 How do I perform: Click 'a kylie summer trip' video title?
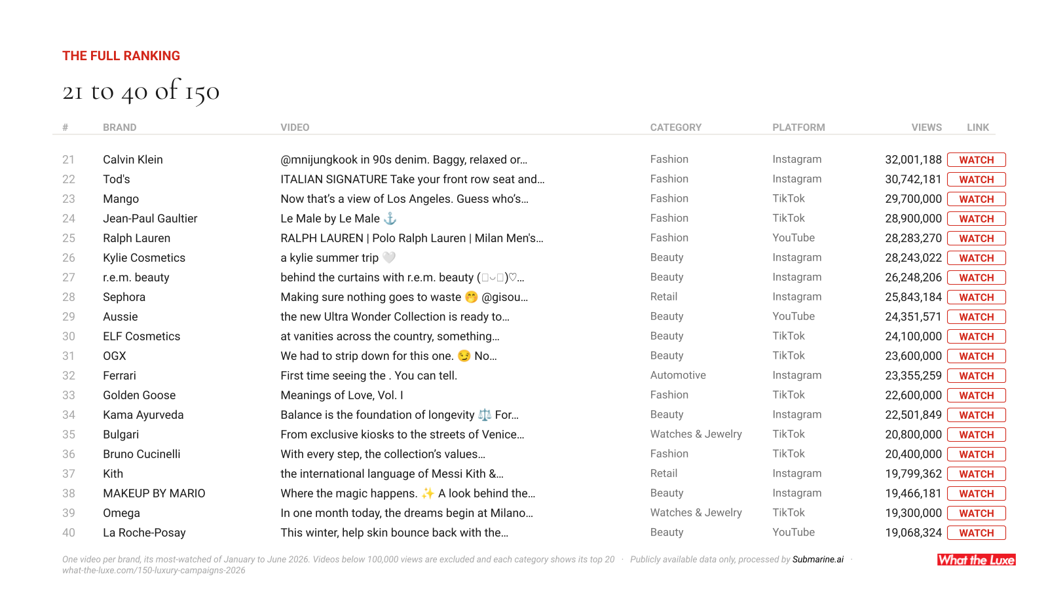click(338, 258)
